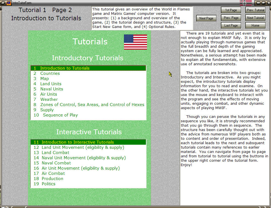Click the German flag image in the title bar
The width and height of the screenshot is (271, 208).
pos(245,3)
